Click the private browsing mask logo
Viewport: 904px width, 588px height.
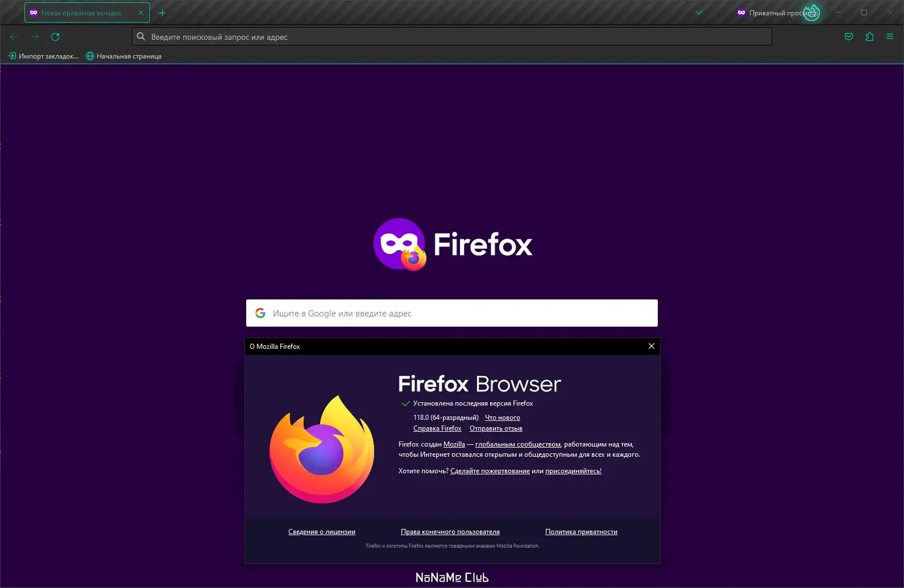click(400, 244)
